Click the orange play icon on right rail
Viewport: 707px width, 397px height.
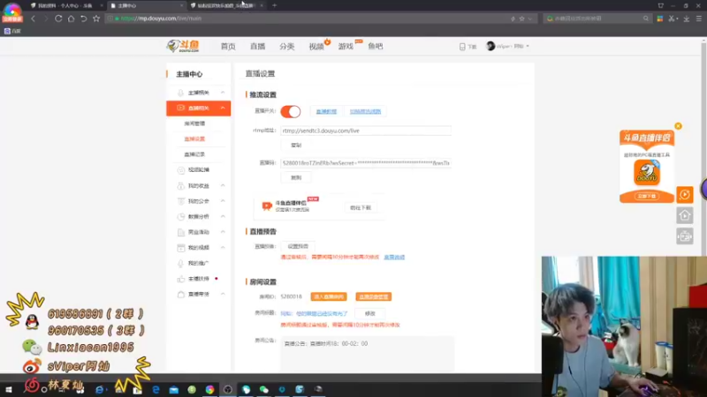pyautogui.click(x=684, y=194)
